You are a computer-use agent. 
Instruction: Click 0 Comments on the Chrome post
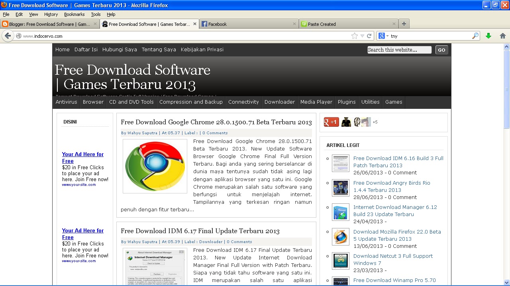pos(215,133)
